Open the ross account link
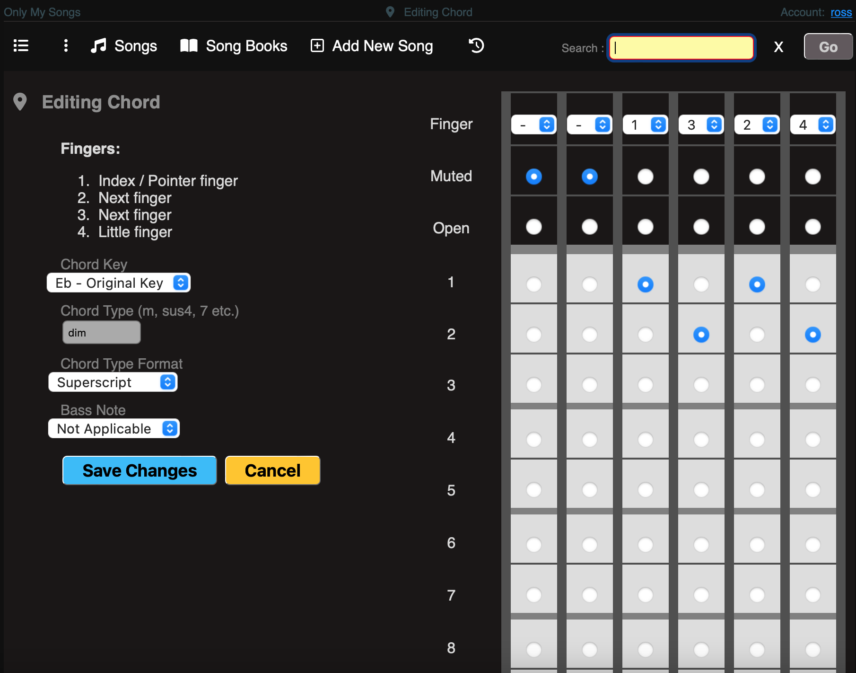This screenshot has height=673, width=856. point(841,12)
